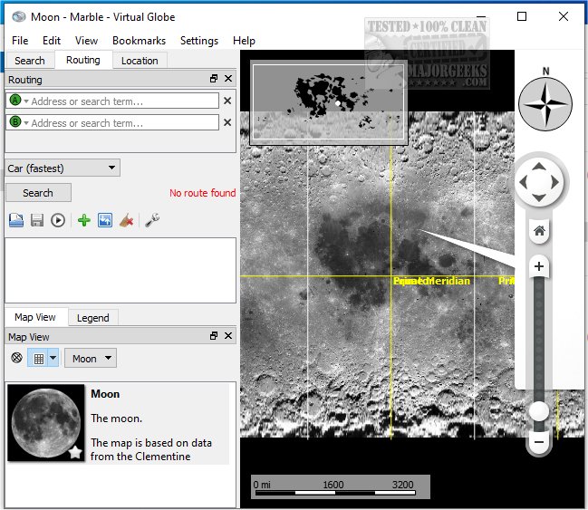Float the Routing panel using undock button
Screen dimensions: 588x510
pos(214,80)
